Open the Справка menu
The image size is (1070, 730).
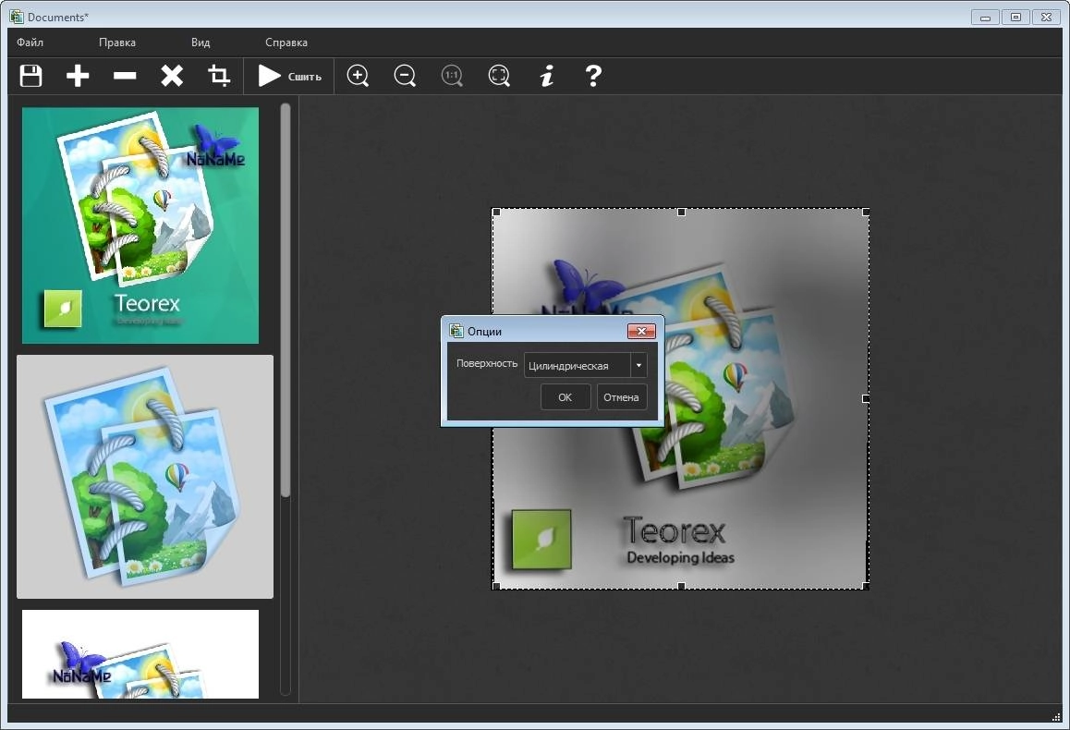coord(286,43)
